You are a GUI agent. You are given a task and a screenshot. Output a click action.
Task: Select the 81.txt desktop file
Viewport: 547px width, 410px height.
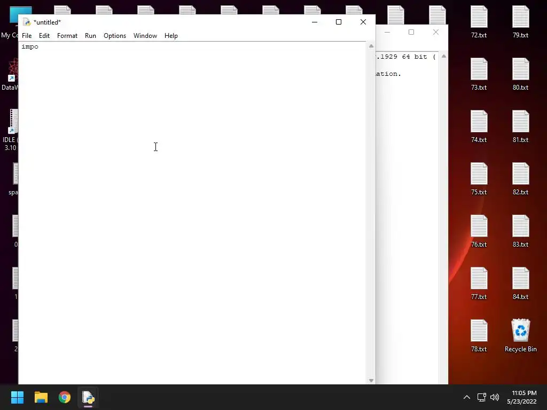click(x=520, y=127)
